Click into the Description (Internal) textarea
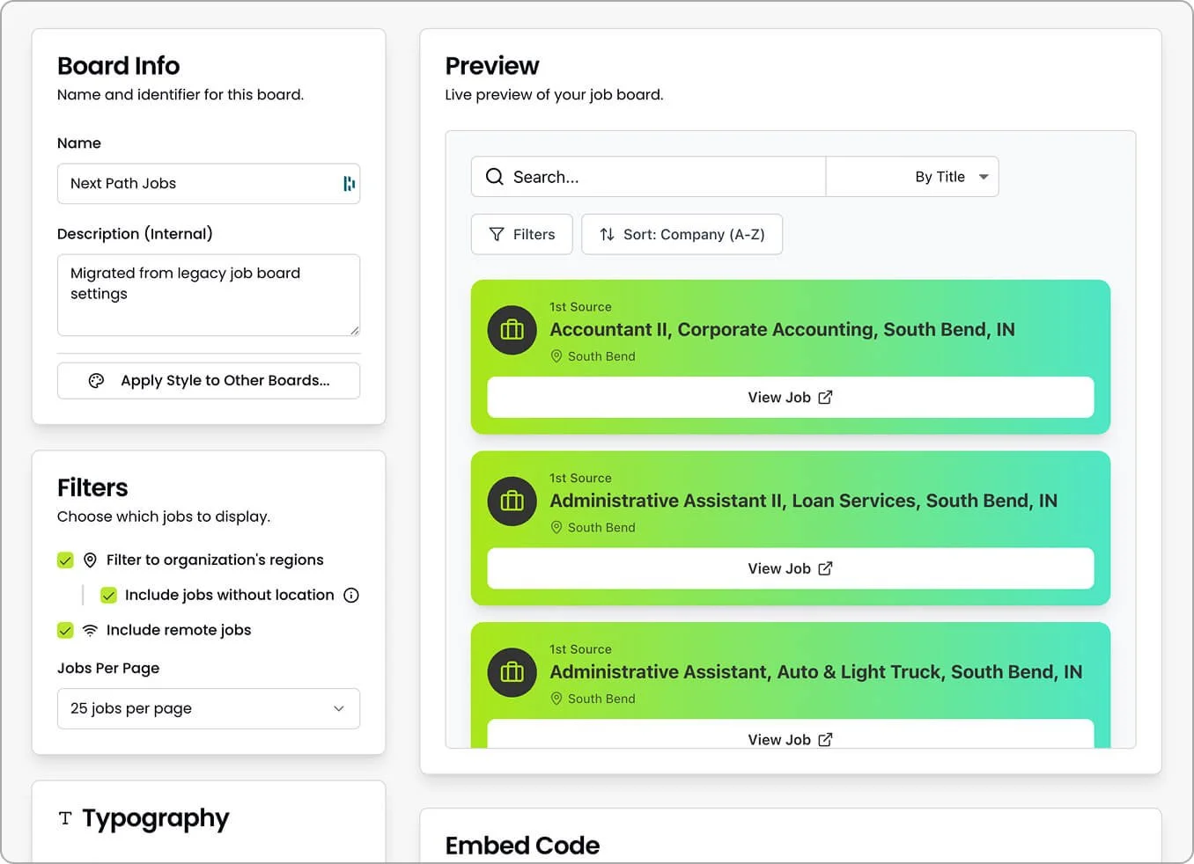1194x864 pixels. [209, 296]
